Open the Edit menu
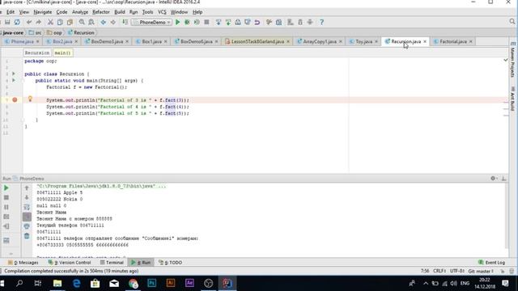This screenshot has width=518, height=291. pyautogui.click(x=11, y=12)
